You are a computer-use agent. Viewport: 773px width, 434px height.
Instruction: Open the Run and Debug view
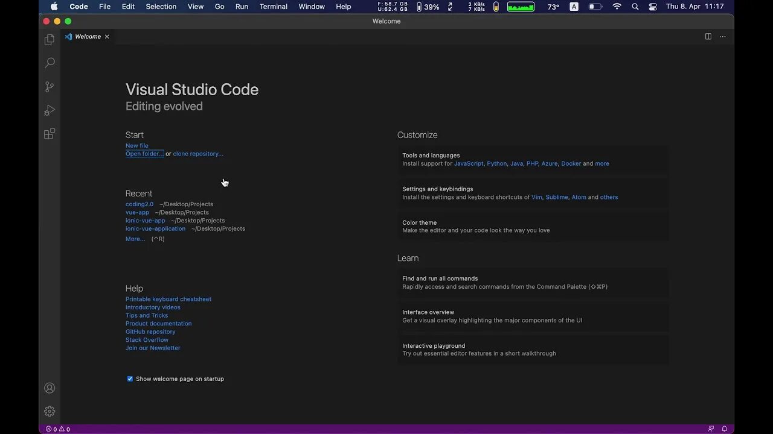pos(50,110)
